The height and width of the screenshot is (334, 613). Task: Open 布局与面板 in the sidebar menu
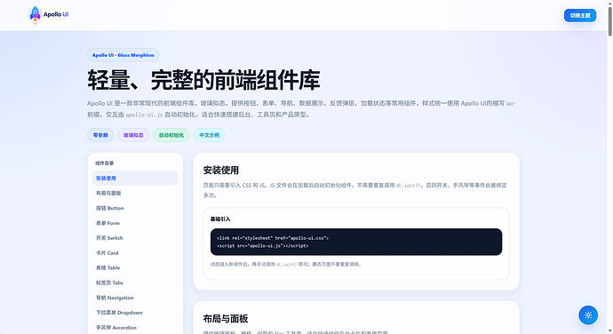pos(135,193)
